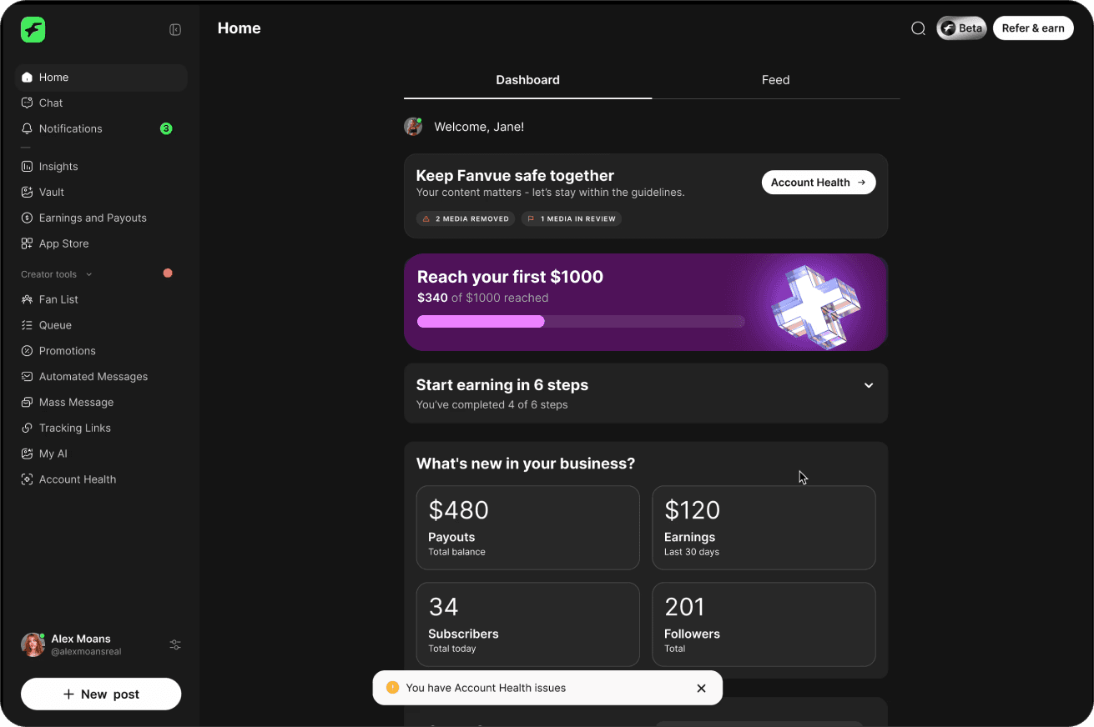Create a New post
This screenshot has height=727, width=1094.
[x=101, y=694]
